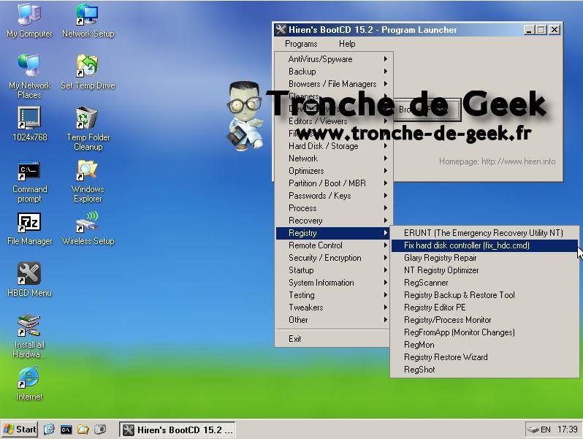Click the 17:39 system tray clock
Viewport: 583px width, 439px height.
point(568,430)
